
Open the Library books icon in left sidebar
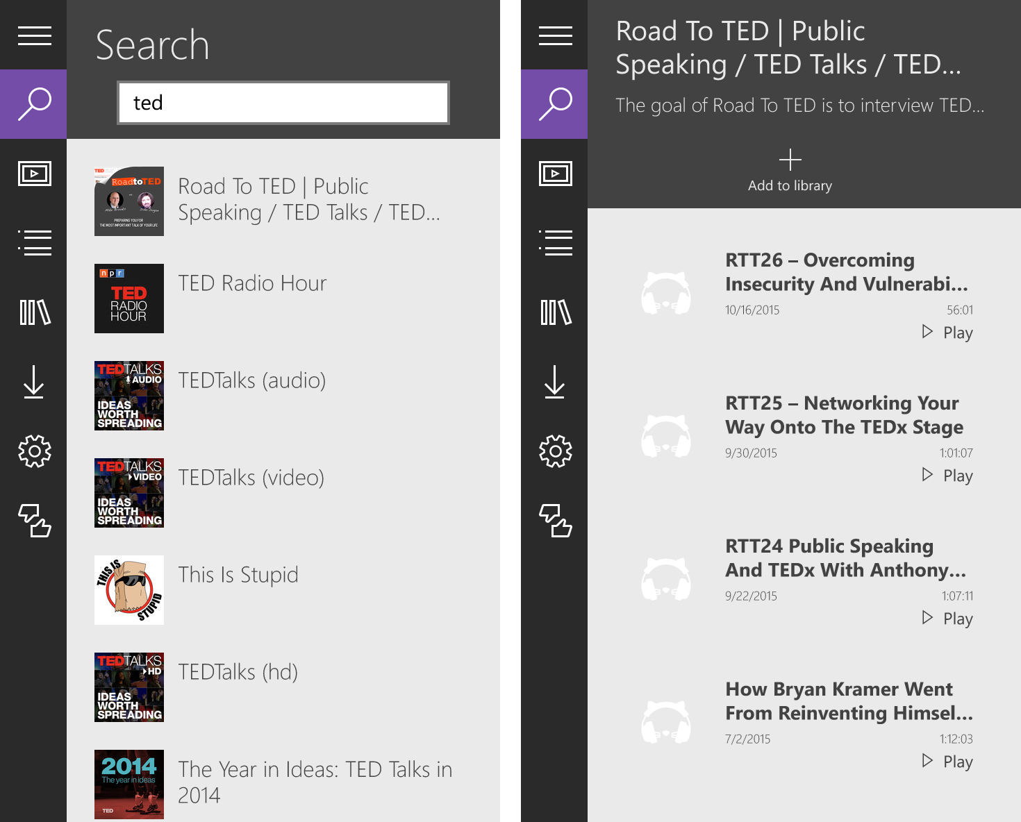[x=34, y=312]
